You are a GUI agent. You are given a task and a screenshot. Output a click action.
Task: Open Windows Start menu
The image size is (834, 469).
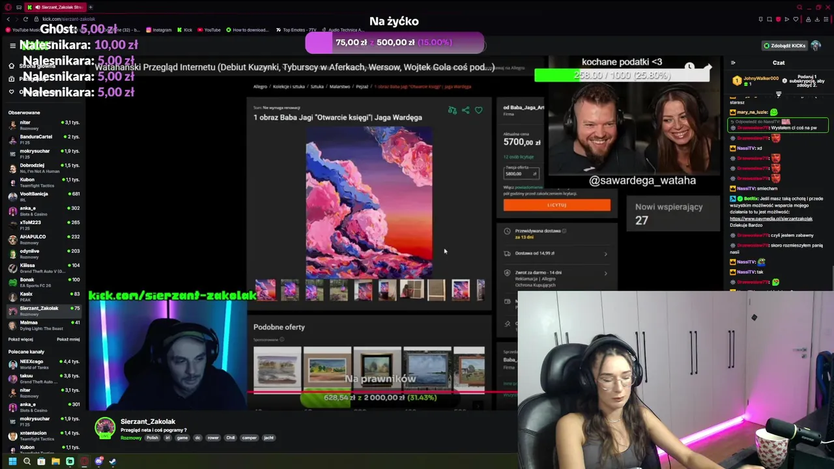tap(12, 461)
